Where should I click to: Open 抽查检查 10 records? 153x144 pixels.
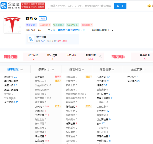tap(103, 111)
